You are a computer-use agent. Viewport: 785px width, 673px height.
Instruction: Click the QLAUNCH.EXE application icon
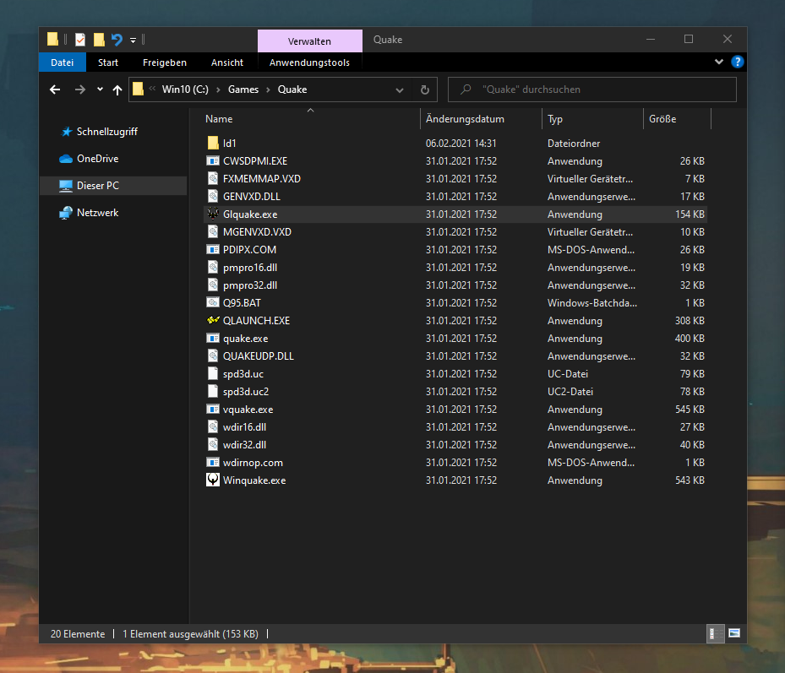pos(213,320)
